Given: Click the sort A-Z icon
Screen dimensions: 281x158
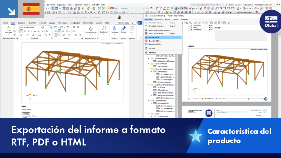Looking at the screenshot, I should [x=76, y=35].
